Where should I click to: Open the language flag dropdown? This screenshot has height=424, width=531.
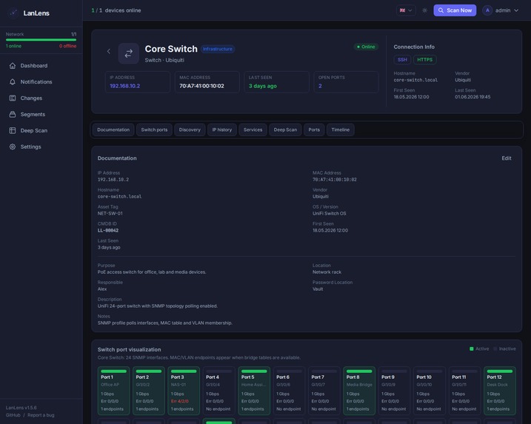(x=406, y=10)
